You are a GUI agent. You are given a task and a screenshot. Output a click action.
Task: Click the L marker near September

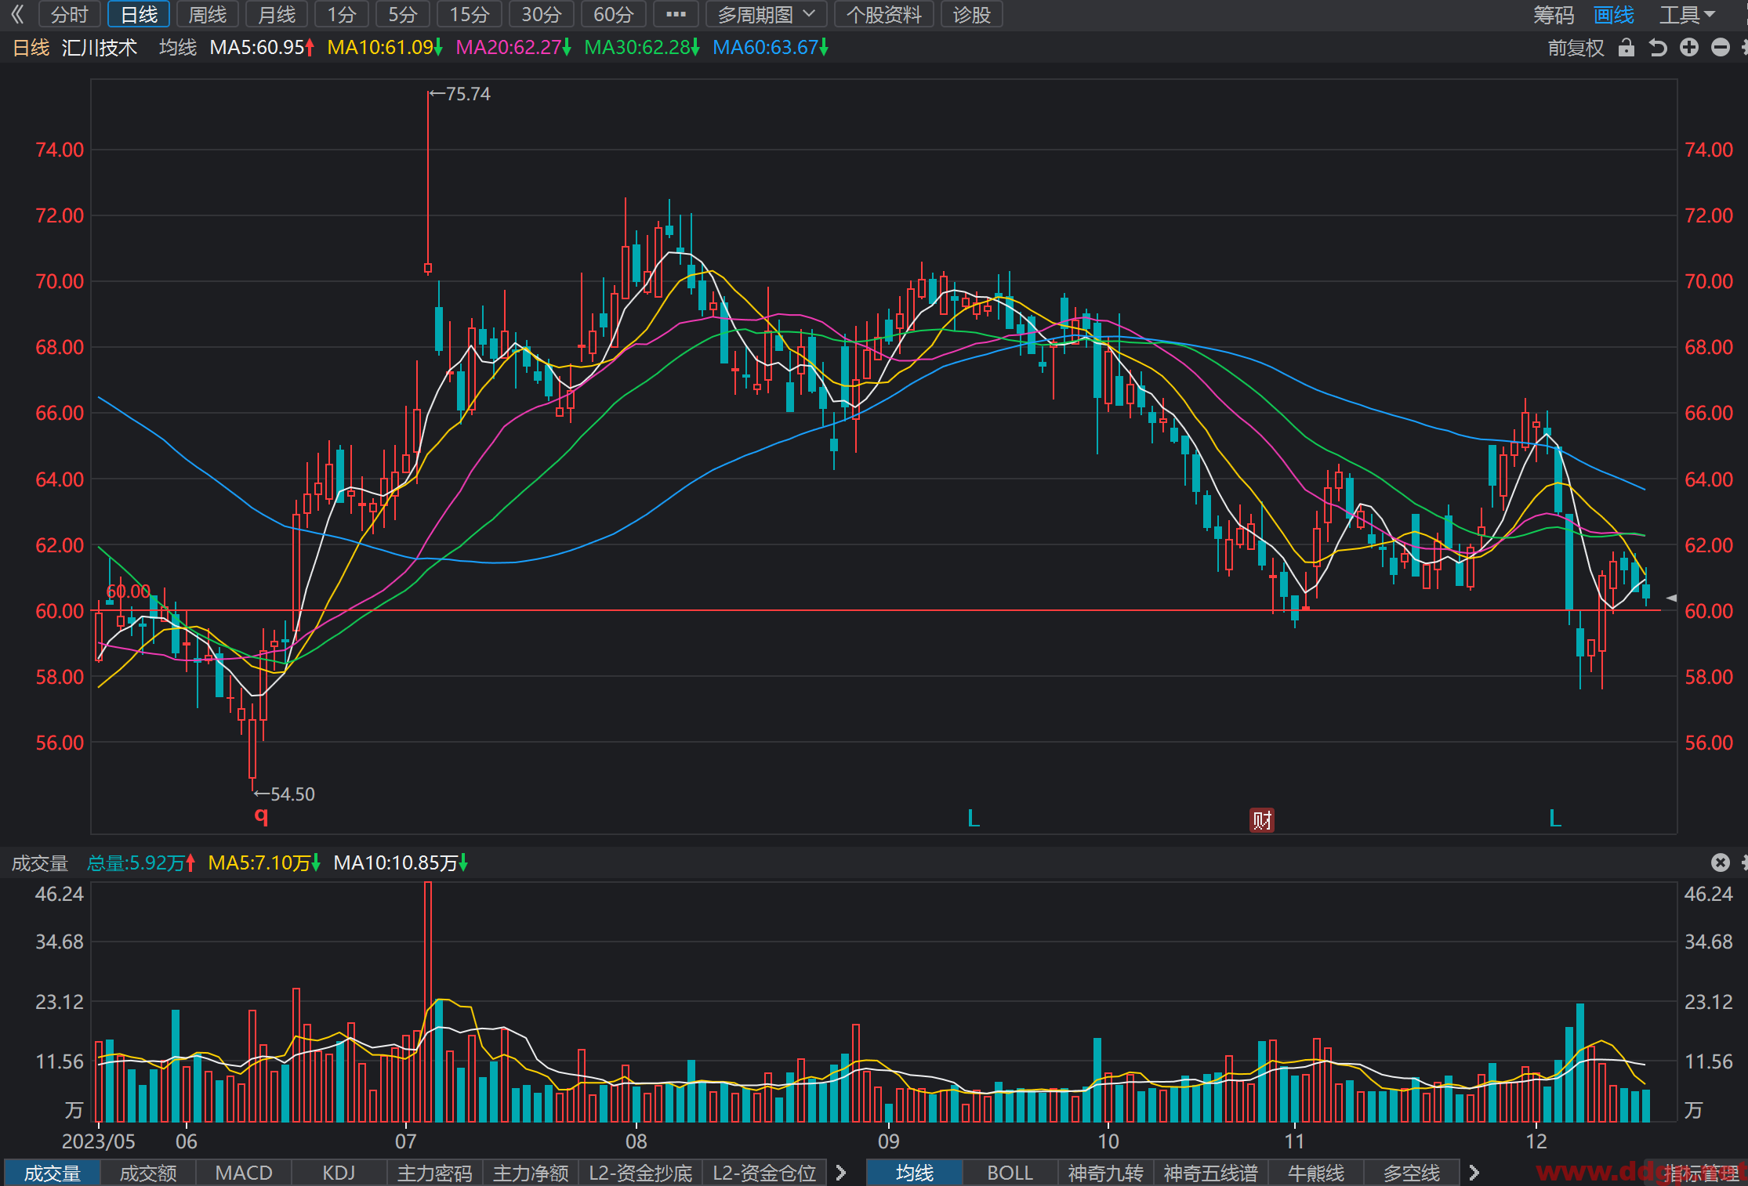point(974,819)
